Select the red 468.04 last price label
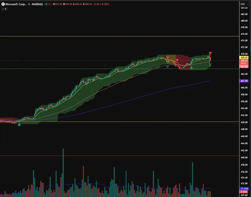 point(244,61)
